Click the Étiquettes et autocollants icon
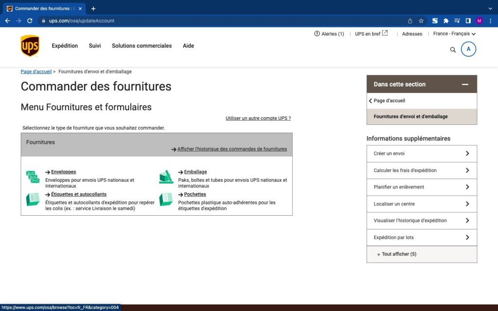The height and width of the screenshot is (311, 498). [33, 199]
